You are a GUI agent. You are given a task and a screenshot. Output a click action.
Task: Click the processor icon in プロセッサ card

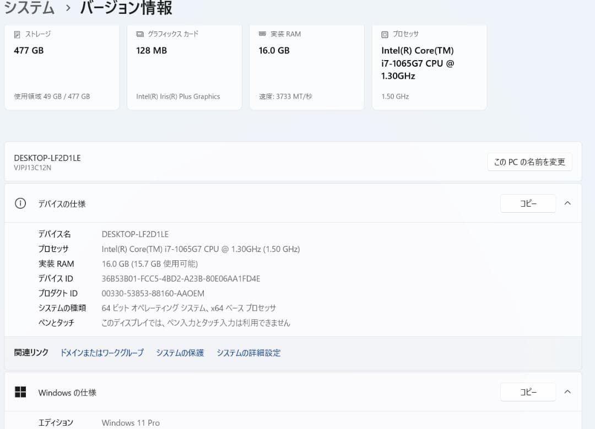point(385,35)
